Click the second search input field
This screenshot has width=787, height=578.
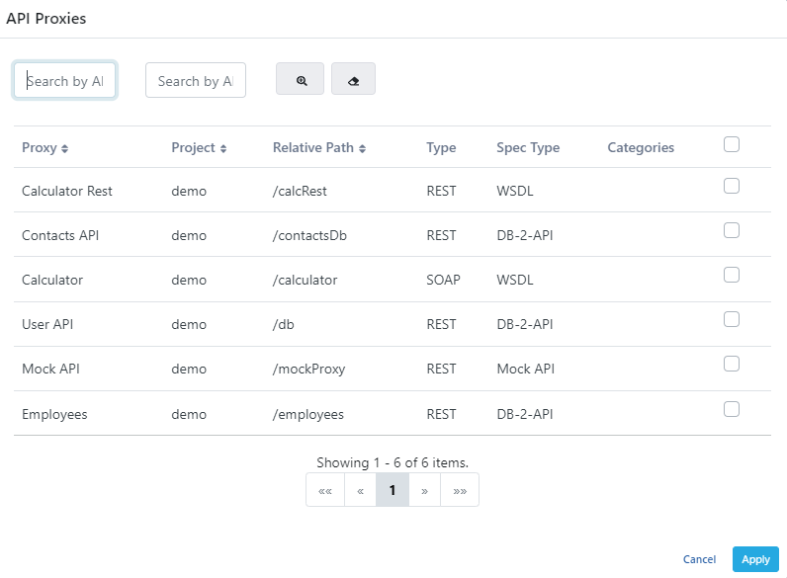click(x=195, y=81)
